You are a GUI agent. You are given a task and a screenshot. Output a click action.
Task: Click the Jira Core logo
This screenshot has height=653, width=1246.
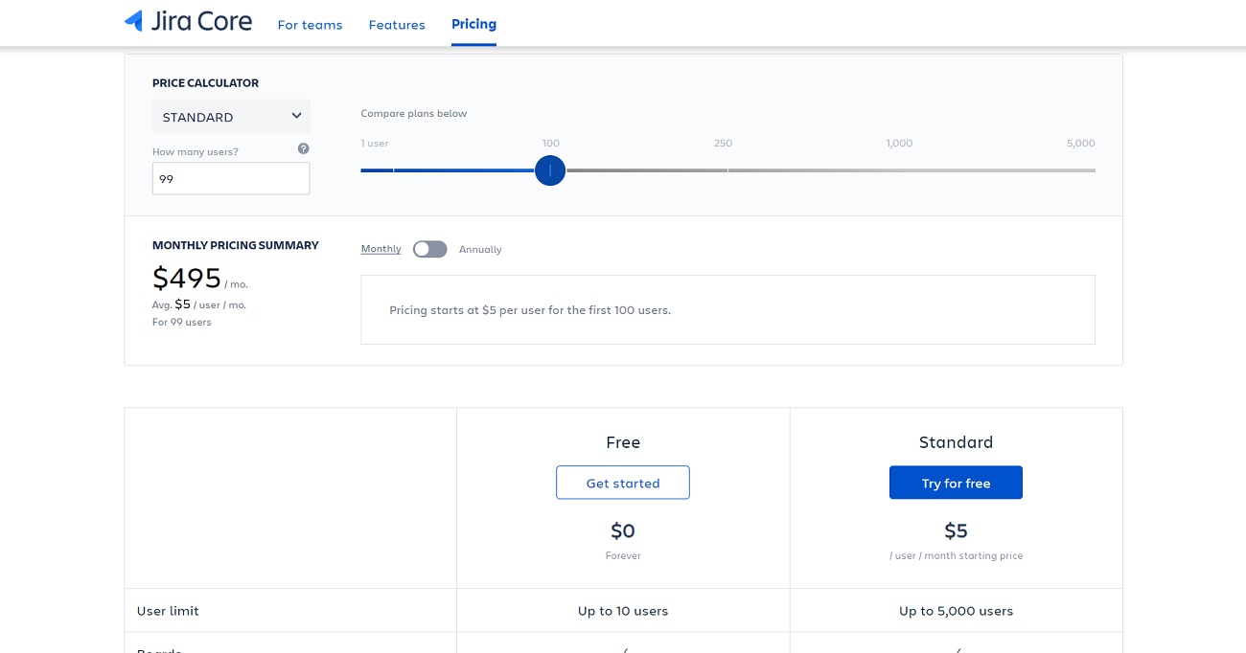[188, 21]
